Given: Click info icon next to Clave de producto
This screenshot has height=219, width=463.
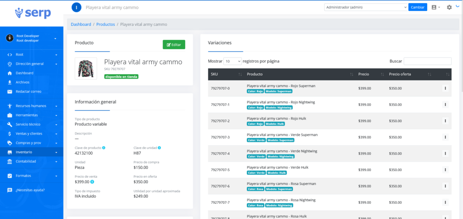Looking at the screenshot, I should pyautogui.click(x=104, y=148).
